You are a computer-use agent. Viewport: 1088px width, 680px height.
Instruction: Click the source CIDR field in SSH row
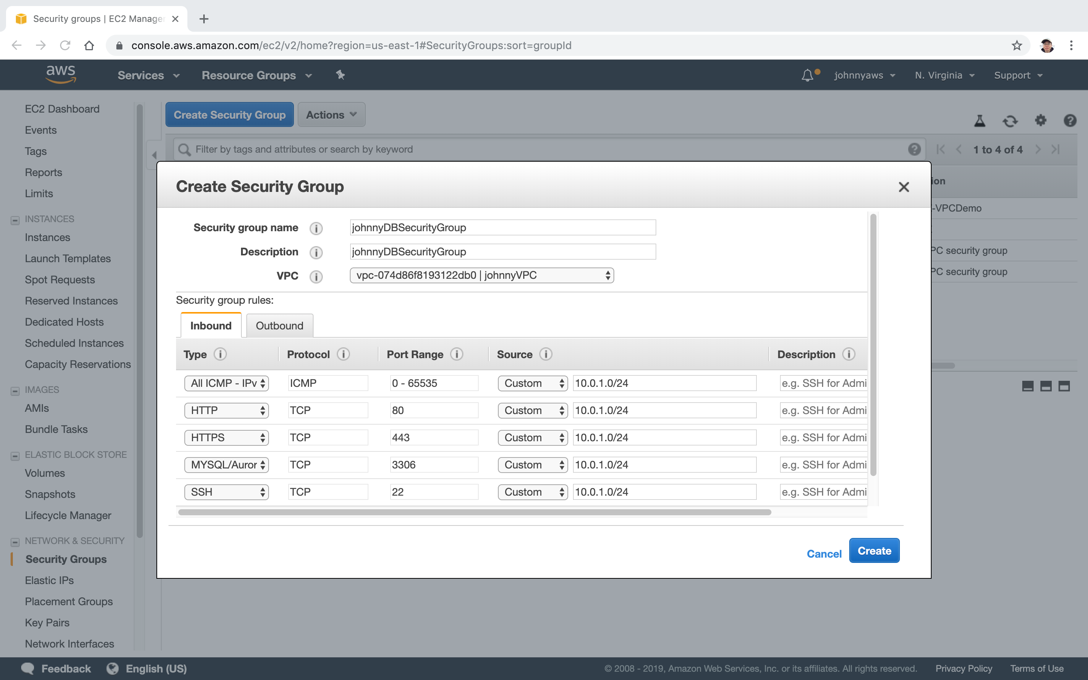(x=665, y=492)
